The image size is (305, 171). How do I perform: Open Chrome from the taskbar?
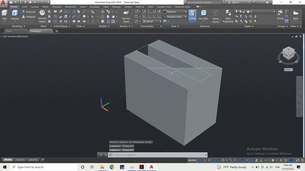(x=112, y=167)
